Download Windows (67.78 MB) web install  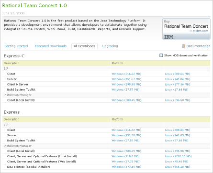pyautogui.click(x=125, y=162)
